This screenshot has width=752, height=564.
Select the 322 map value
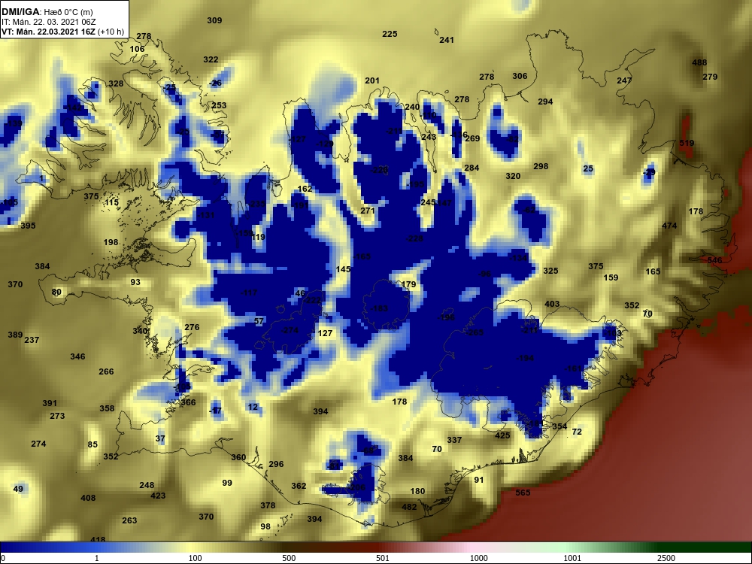pos(211,59)
